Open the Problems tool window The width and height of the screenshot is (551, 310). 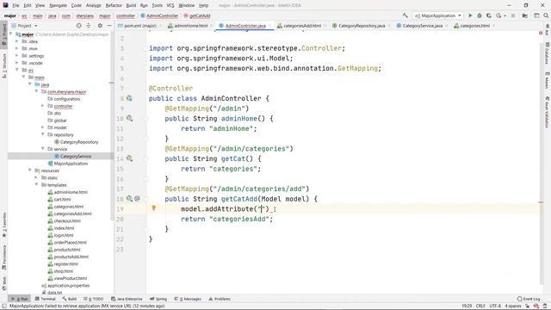coord(220,299)
